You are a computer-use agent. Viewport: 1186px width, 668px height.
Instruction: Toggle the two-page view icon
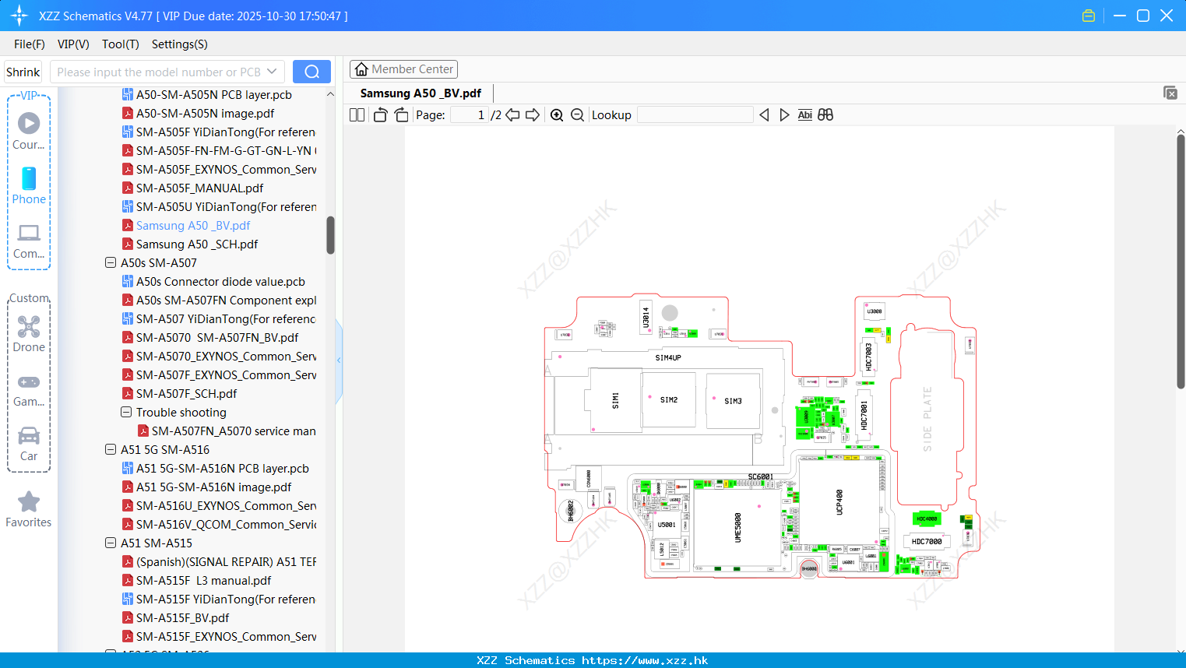pos(357,114)
